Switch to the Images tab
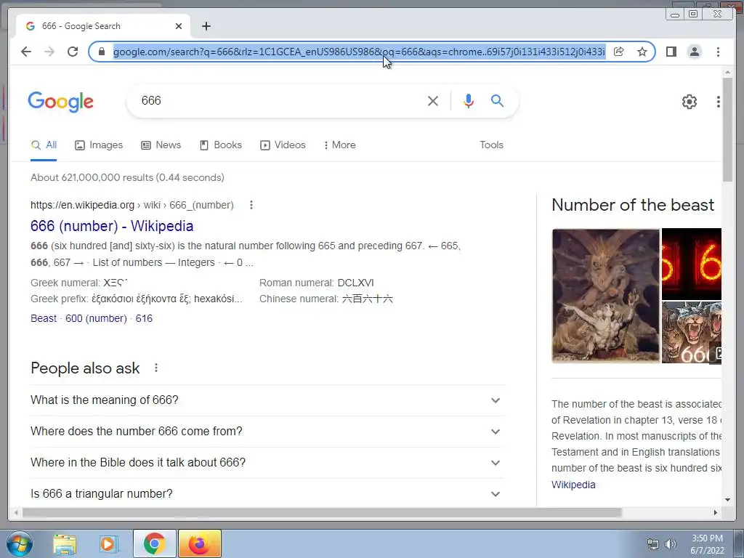Image resolution: width=744 pixels, height=558 pixels. 99,145
